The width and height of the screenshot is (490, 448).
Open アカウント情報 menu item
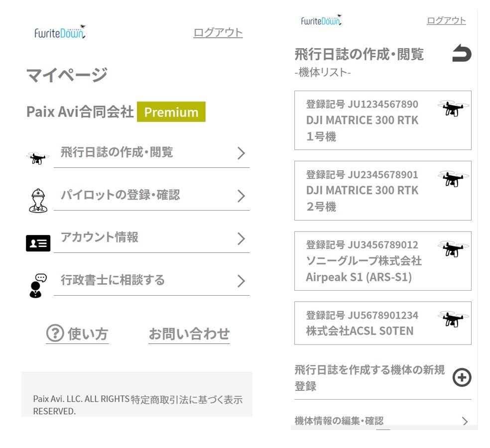(151, 238)
